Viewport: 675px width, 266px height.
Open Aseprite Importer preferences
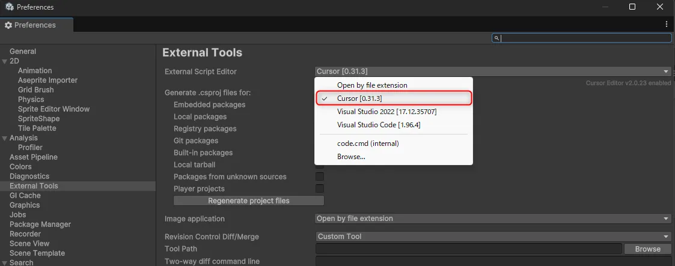tap(47, 80)
